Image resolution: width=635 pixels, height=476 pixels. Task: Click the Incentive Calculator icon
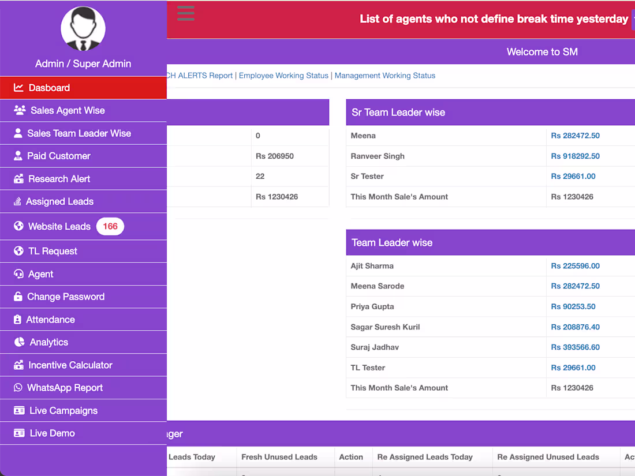tap(18, 365)
